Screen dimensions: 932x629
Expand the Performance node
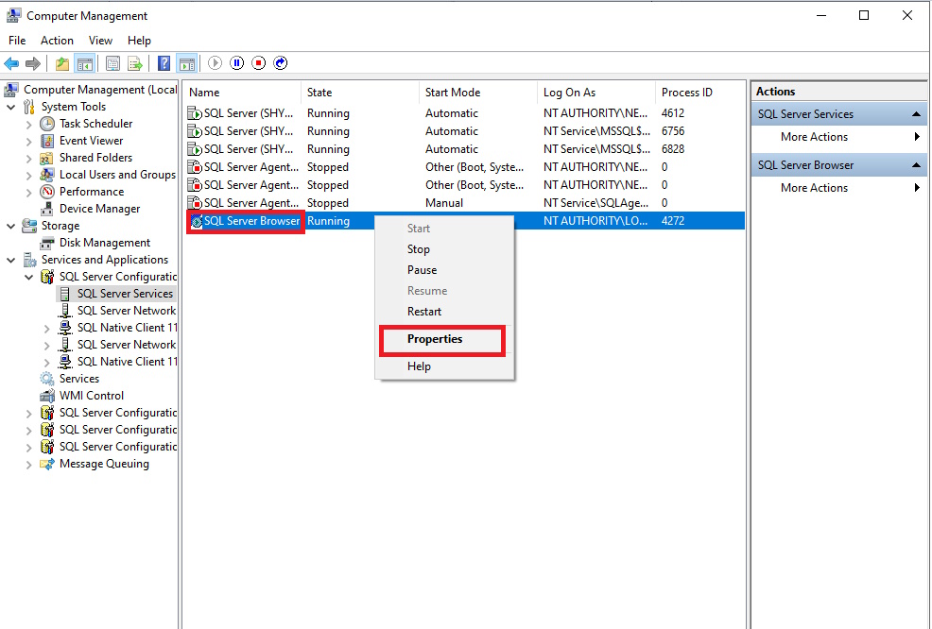[x=28, y=193]
